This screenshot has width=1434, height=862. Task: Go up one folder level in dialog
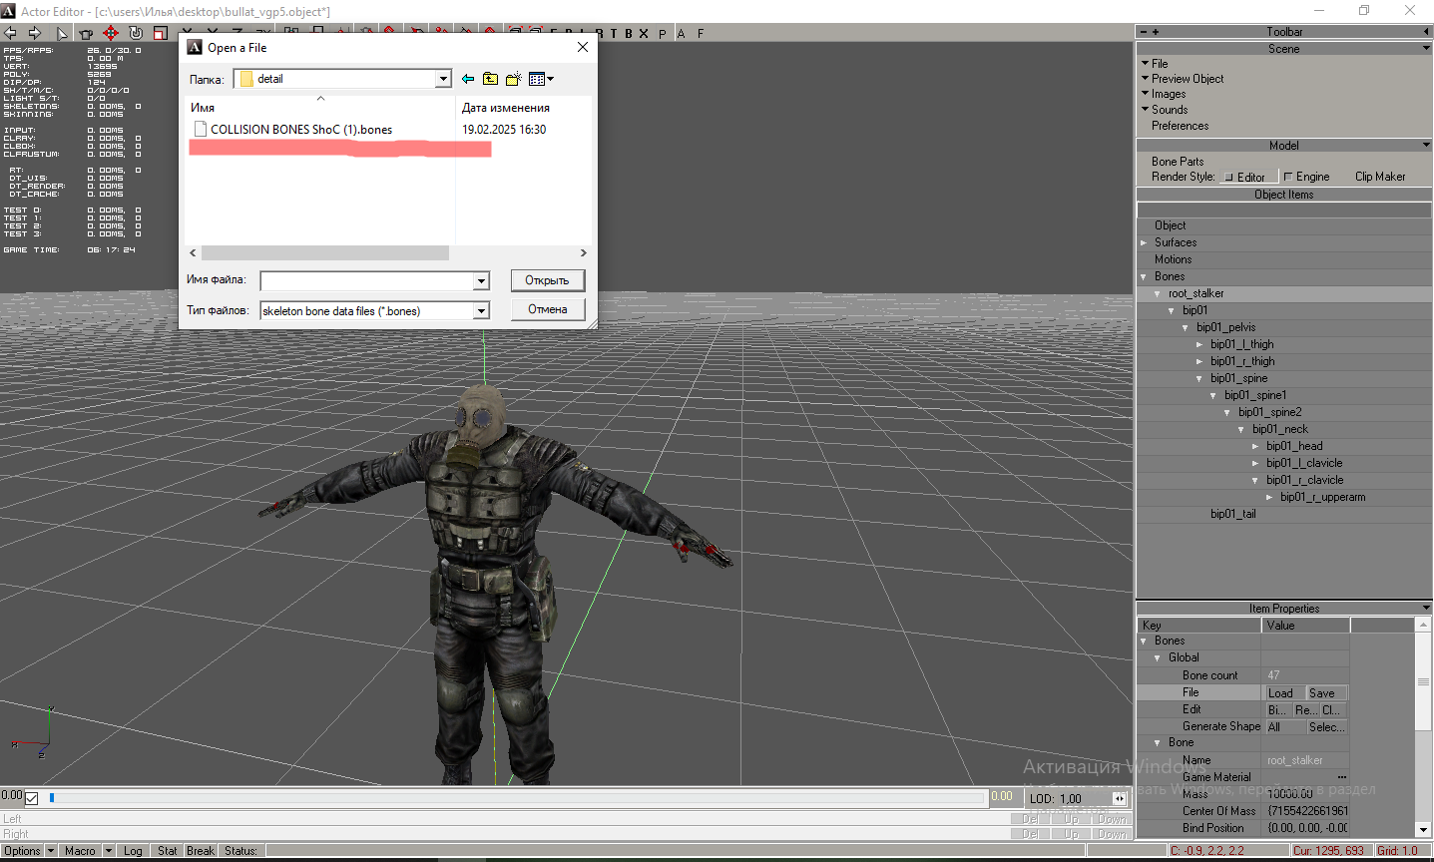point(491,79)
